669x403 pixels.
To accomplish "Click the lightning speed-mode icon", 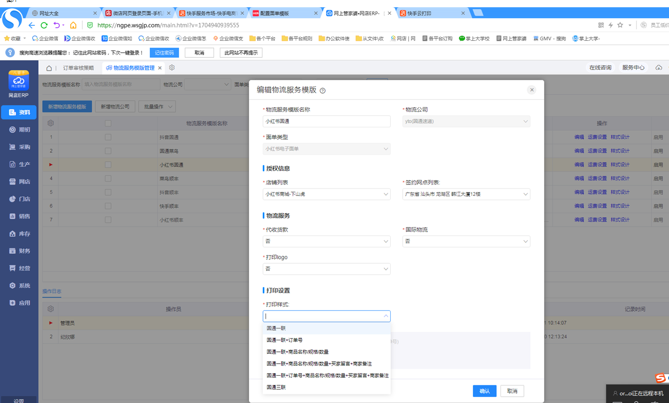I will pos(611,25).
